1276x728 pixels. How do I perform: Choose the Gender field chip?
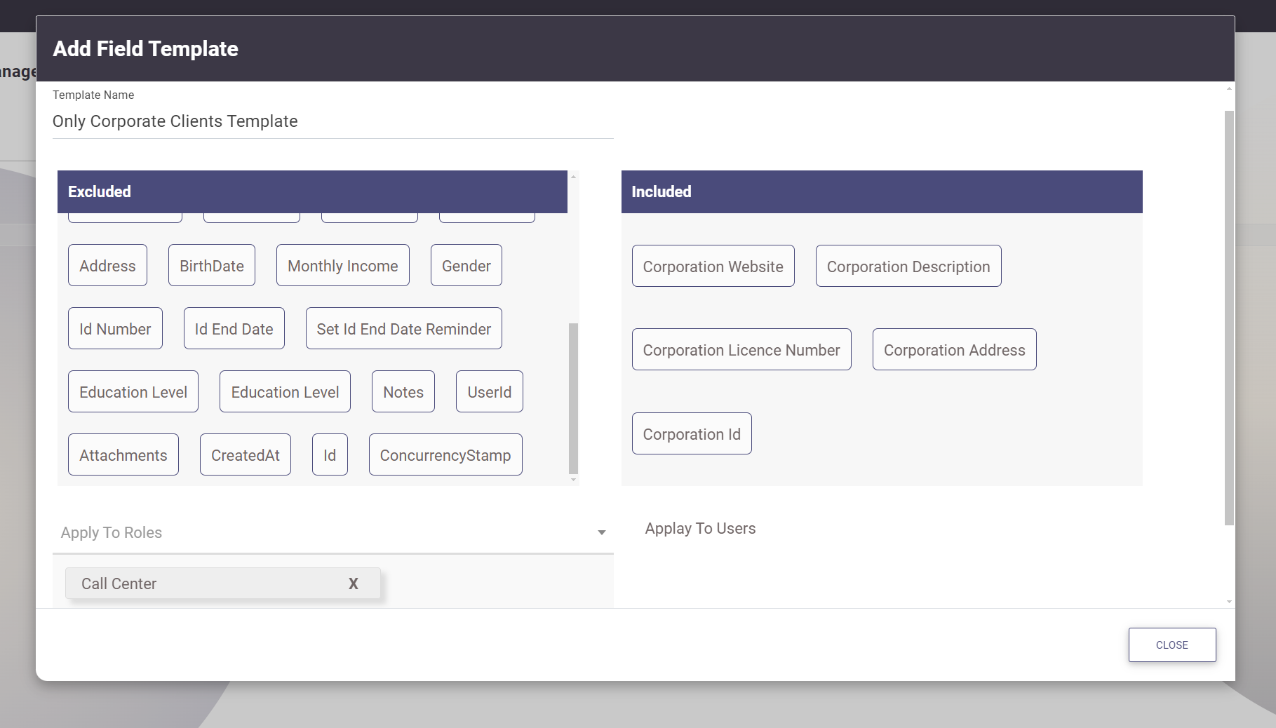click(466, 266)
